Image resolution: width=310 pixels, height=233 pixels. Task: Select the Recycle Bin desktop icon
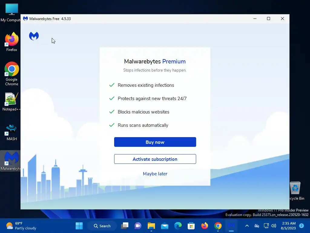click(x=295, y=191)
